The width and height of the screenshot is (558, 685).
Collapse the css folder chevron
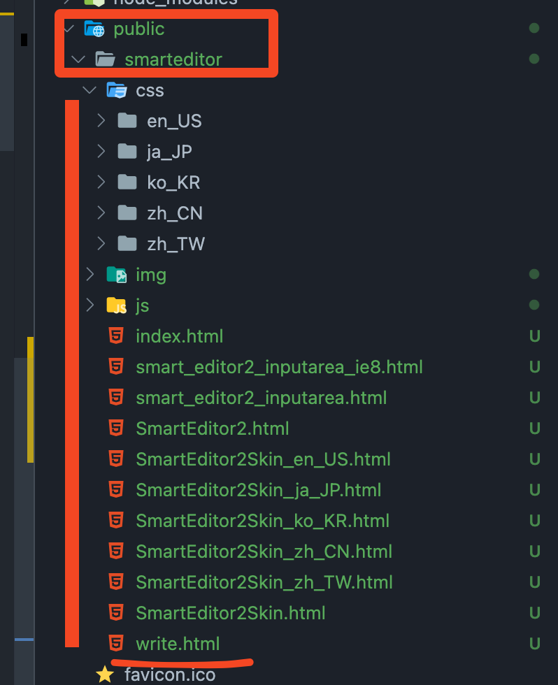(x=89, y=90)
